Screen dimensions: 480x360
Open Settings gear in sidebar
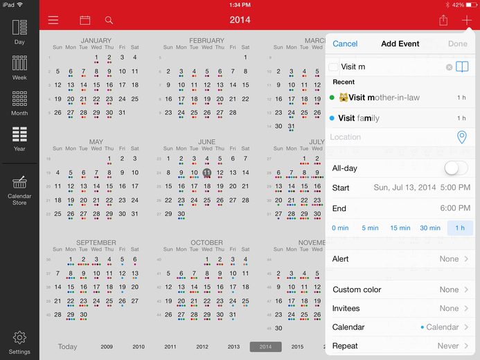click(x=19, y=343)
